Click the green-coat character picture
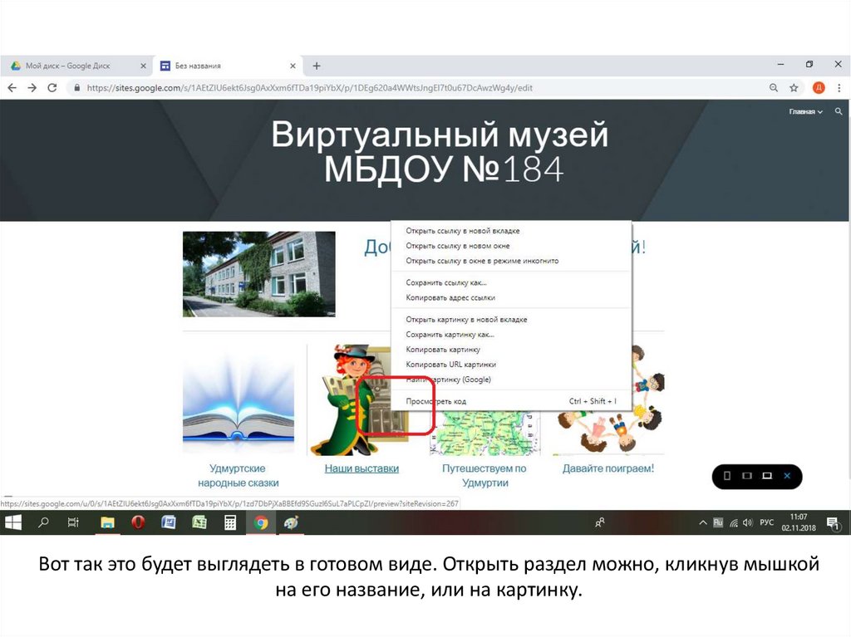 click(350, 399)
